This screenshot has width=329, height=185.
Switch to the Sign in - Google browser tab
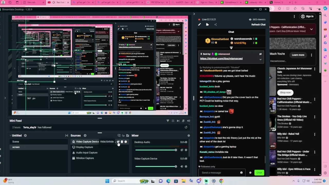point(206,2)
